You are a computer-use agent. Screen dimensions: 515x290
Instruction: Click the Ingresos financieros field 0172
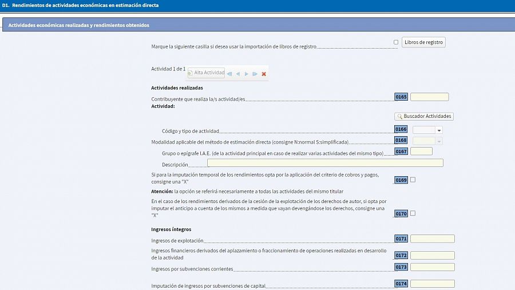point(432,256)
